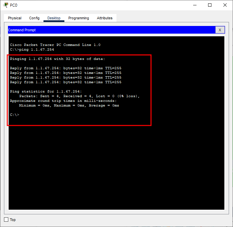Click the 'Packets: Sent = 4' line
233x227 pixels.
click(x=80, y=96)
